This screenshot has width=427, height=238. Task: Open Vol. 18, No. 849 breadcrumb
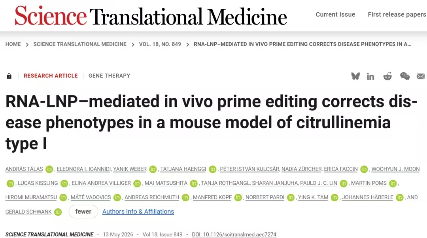[160, 44]
